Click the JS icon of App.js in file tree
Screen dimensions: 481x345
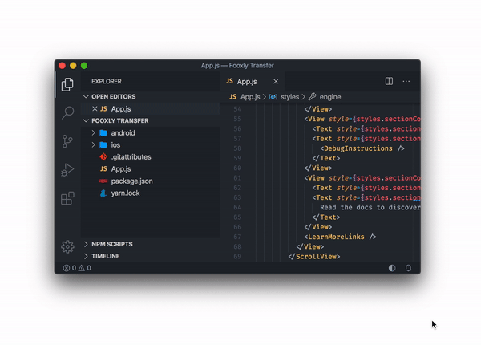[x=103, y=168]
